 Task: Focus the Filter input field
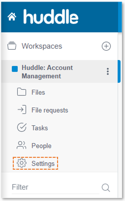coord(55,187)
